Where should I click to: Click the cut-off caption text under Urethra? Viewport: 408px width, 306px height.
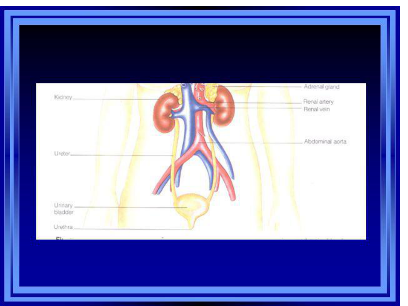tap(60, 238)
